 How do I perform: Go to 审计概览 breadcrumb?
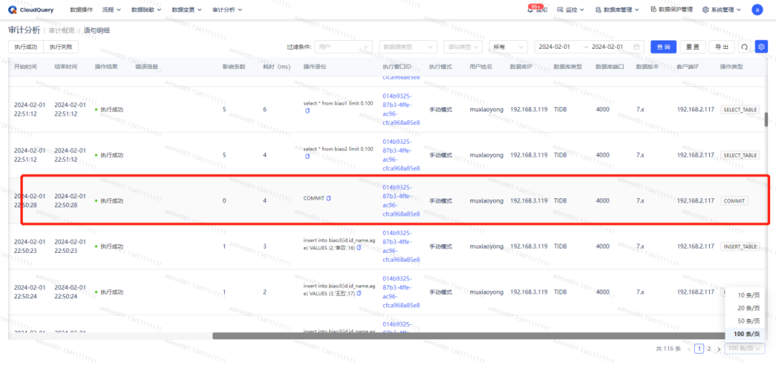pyautogui.click(x=61, y=31)
